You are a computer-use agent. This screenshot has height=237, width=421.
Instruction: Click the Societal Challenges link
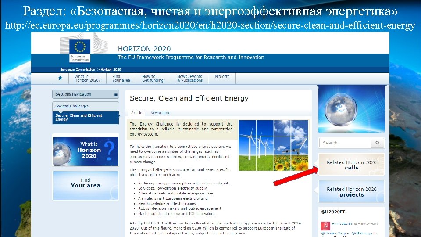point(72,106)
